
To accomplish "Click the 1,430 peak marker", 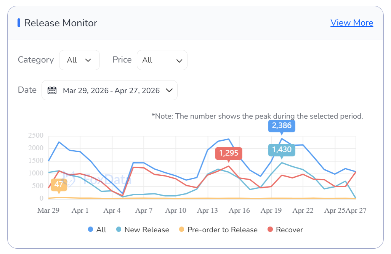I will (282, 150).
